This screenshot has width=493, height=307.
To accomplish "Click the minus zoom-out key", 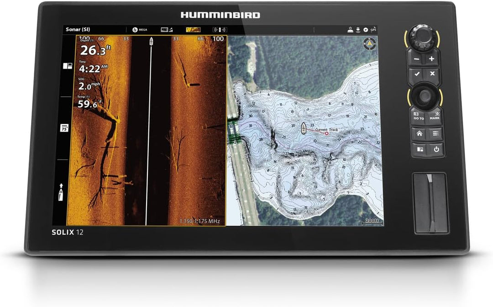I will pyautogui.click(x=417, y=59).
